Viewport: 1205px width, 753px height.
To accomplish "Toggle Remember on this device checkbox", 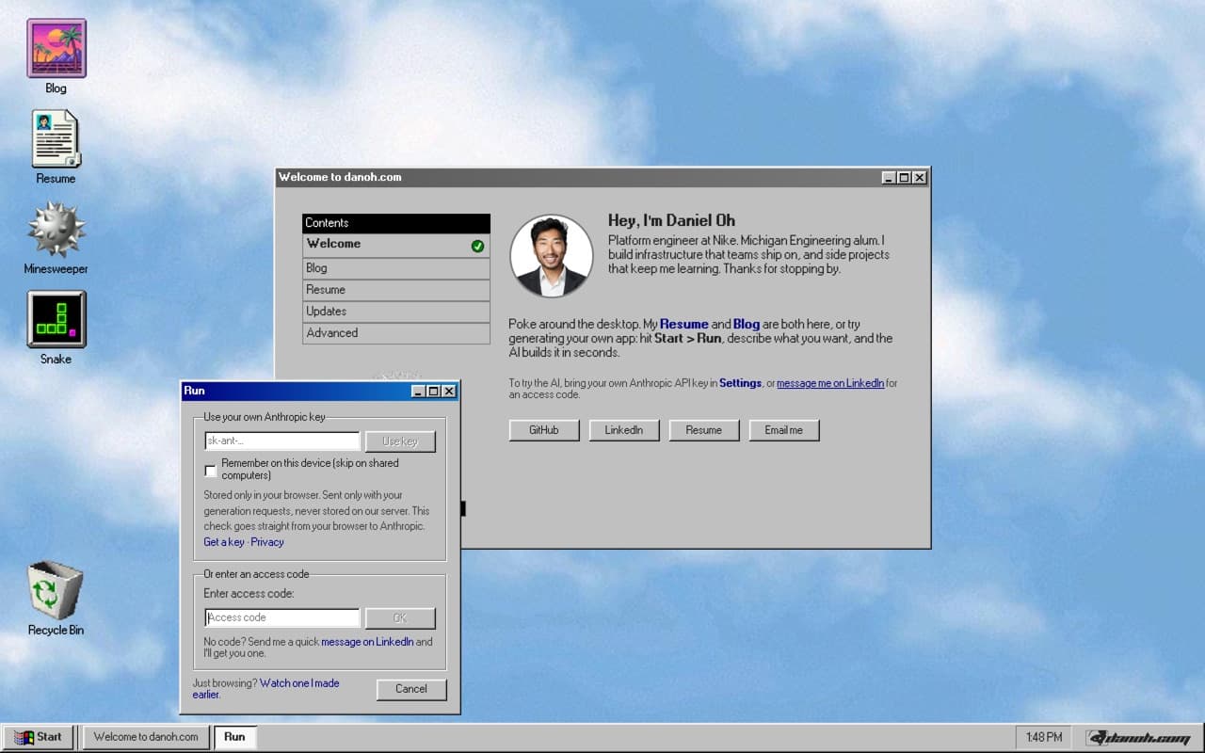I will click(210, 470).
